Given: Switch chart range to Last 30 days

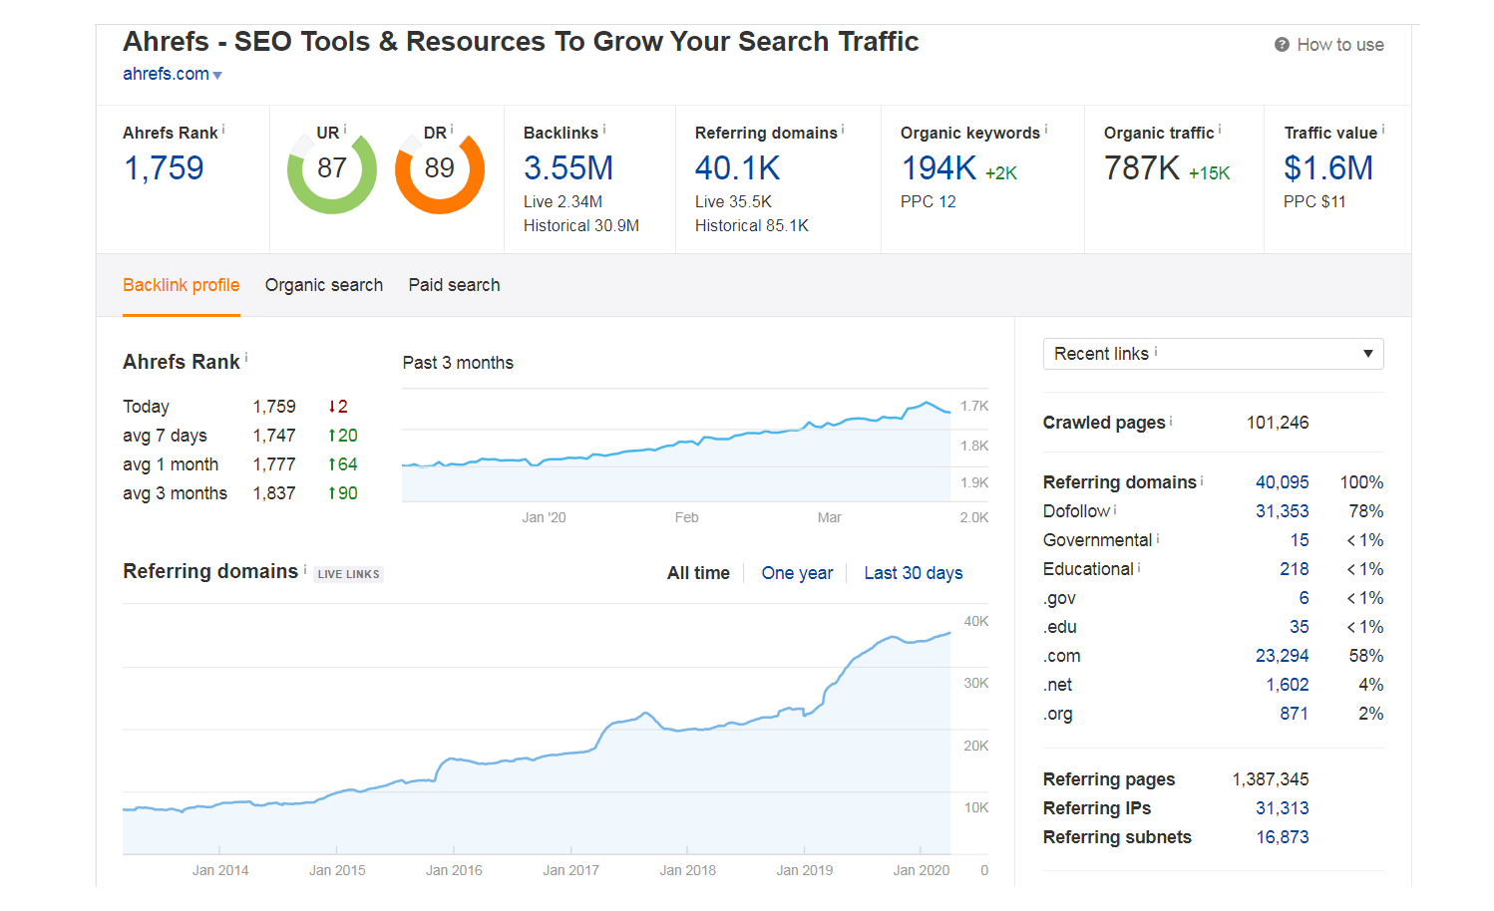Looking at the screenshot, I should coord(914,573).
